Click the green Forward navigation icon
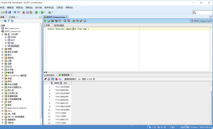This screenshot has height=129, width=213. coord(42,12)
